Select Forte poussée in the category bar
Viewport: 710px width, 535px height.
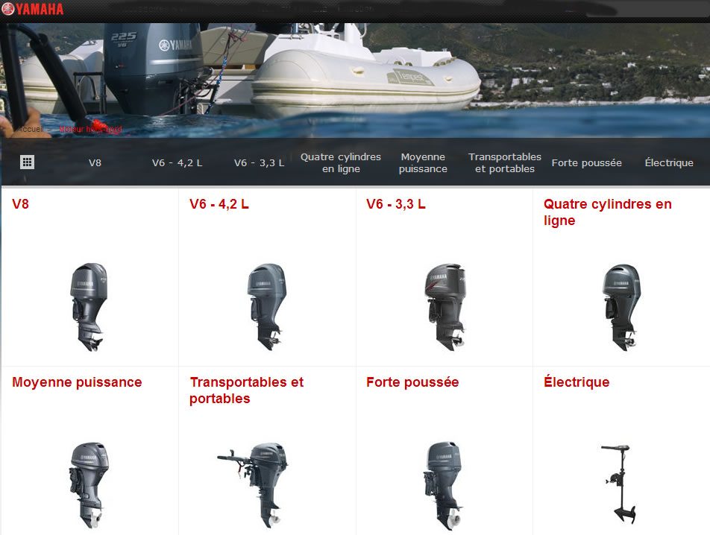(x=586, y=162)
